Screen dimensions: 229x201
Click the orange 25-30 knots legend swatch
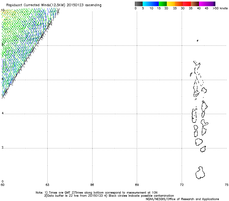179,4
